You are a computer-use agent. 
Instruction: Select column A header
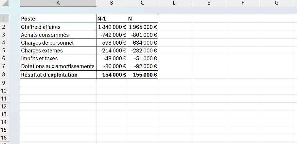(58, 3)
